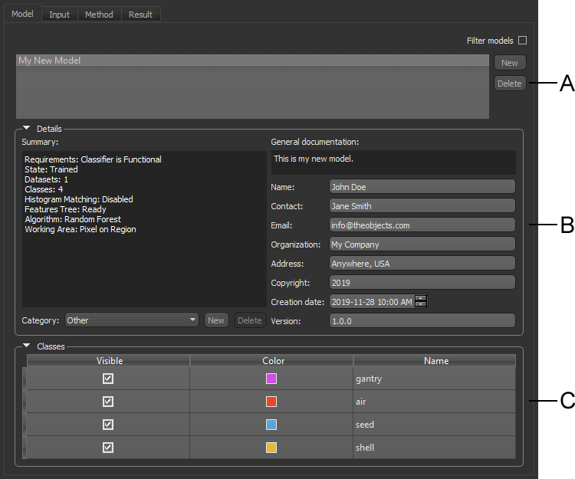Click the New model button

pos(509,63)
